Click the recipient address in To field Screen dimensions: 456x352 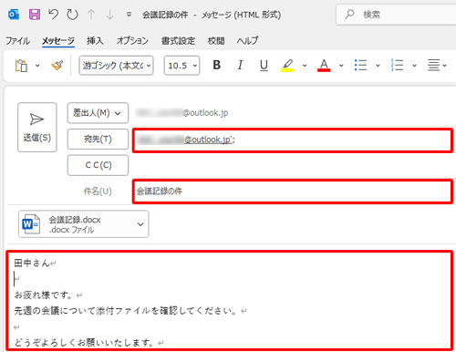coord(185,140)
